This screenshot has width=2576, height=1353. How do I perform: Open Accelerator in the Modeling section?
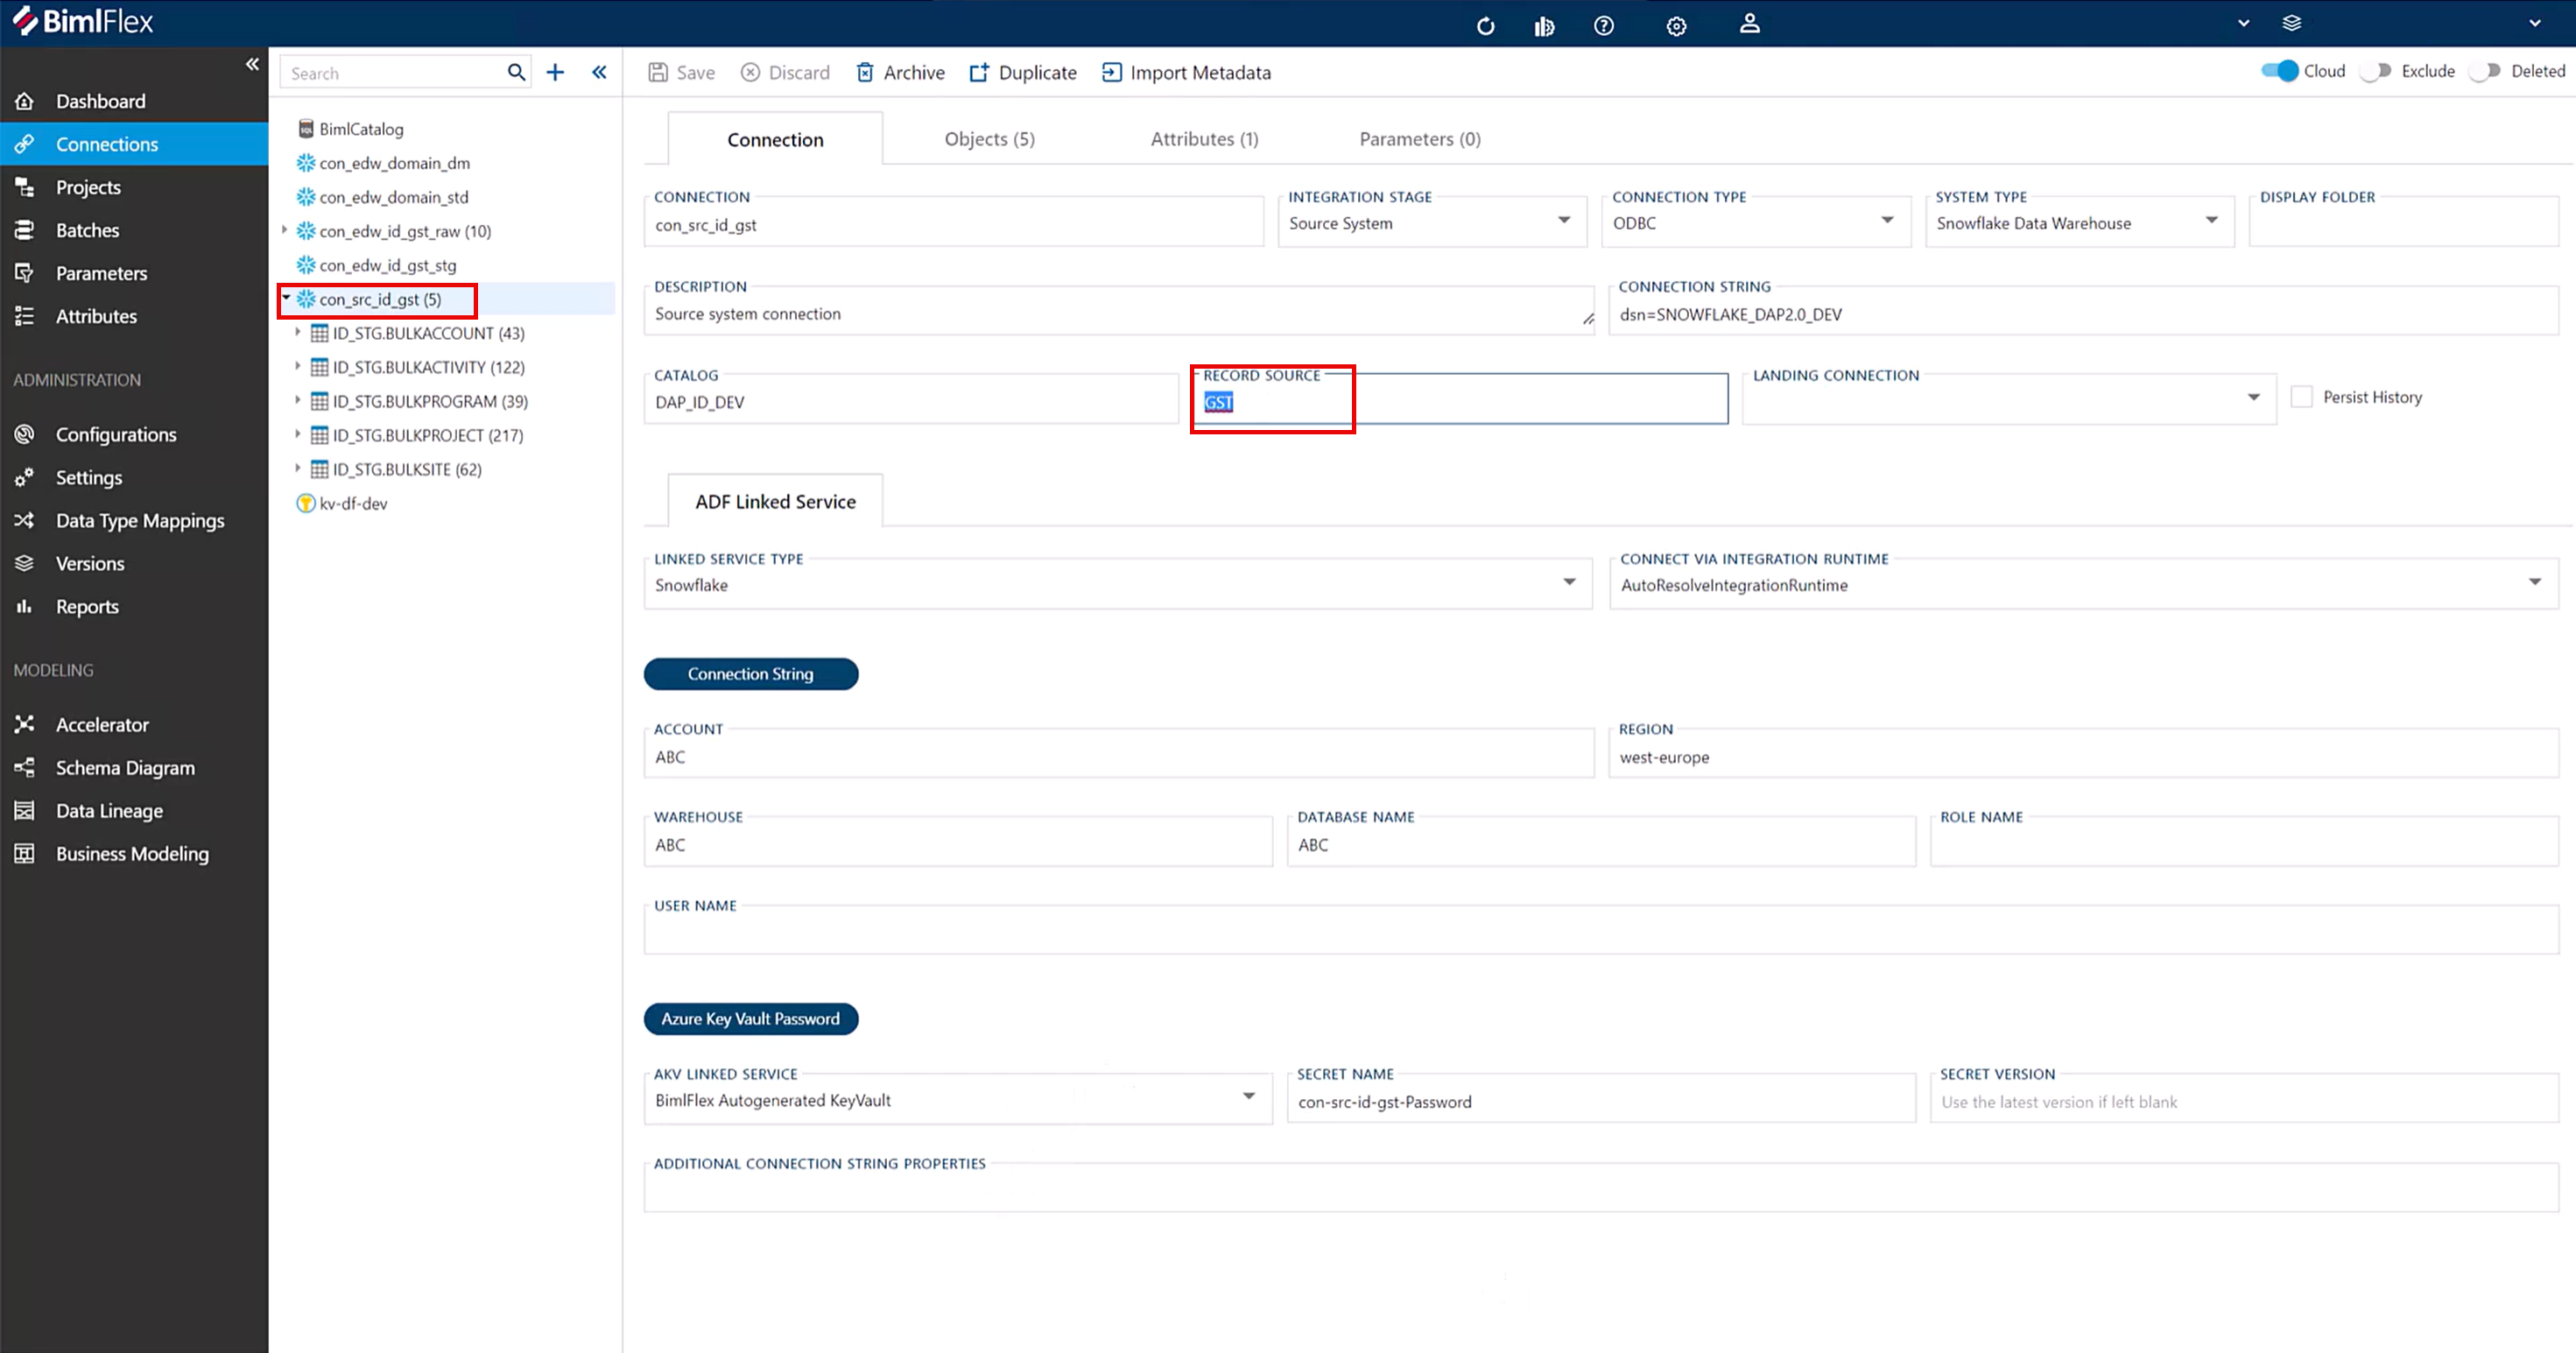(134, 724)
